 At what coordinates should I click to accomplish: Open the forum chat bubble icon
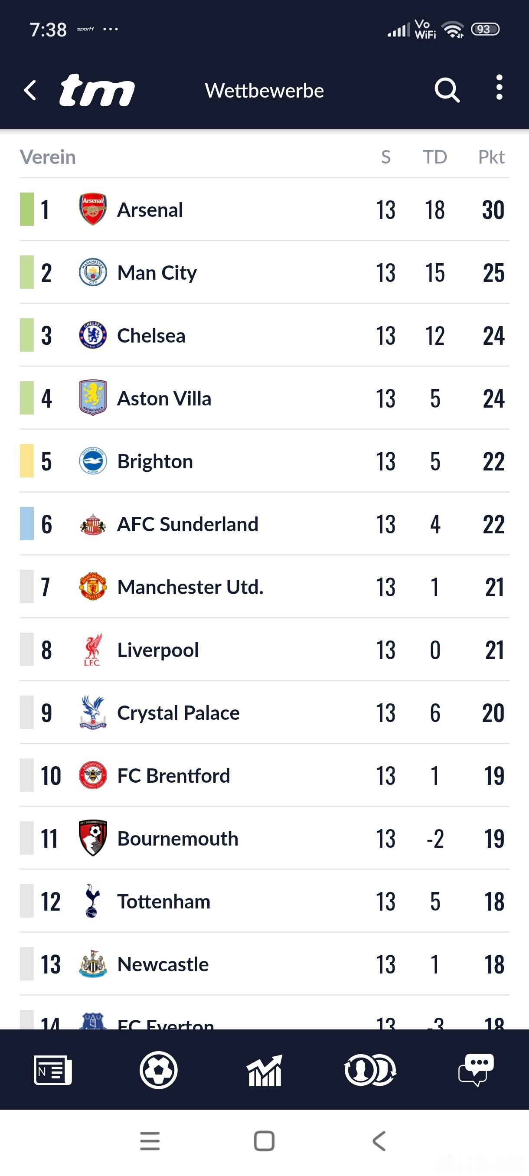click(x=476, y=1070)
